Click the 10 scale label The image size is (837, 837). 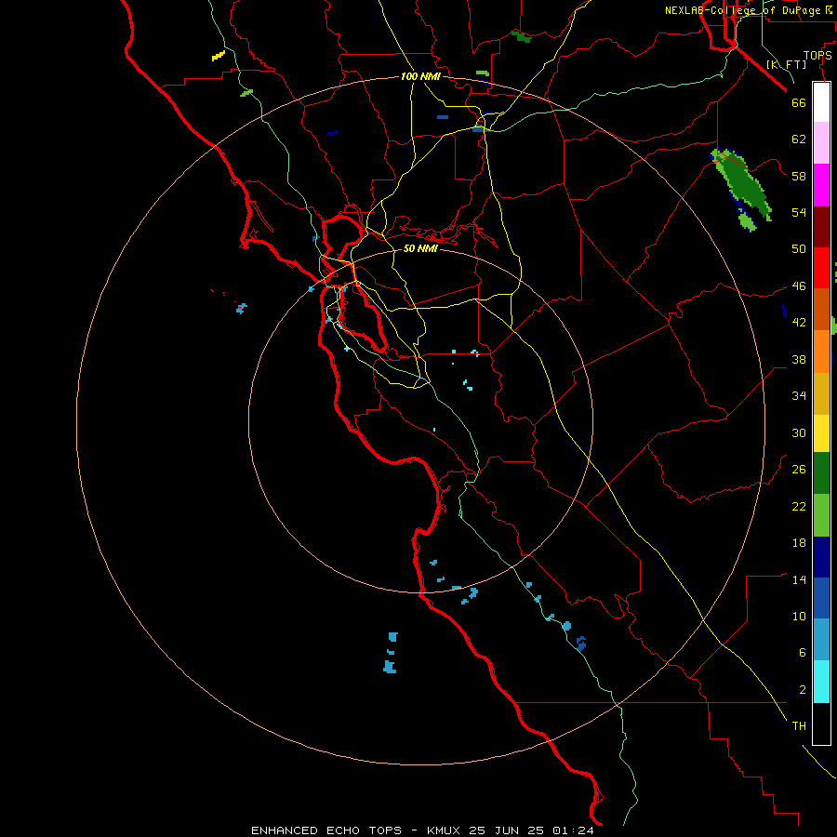click(799, 616)
